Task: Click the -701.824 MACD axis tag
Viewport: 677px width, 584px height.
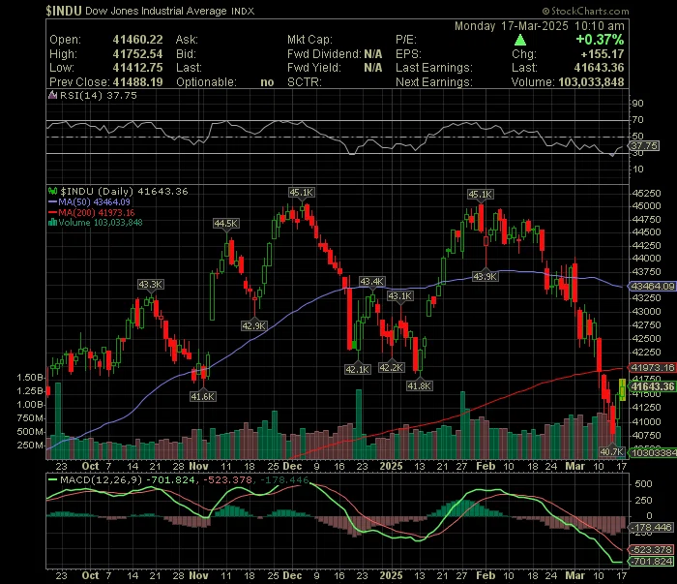Action: (x=652, y=562)
